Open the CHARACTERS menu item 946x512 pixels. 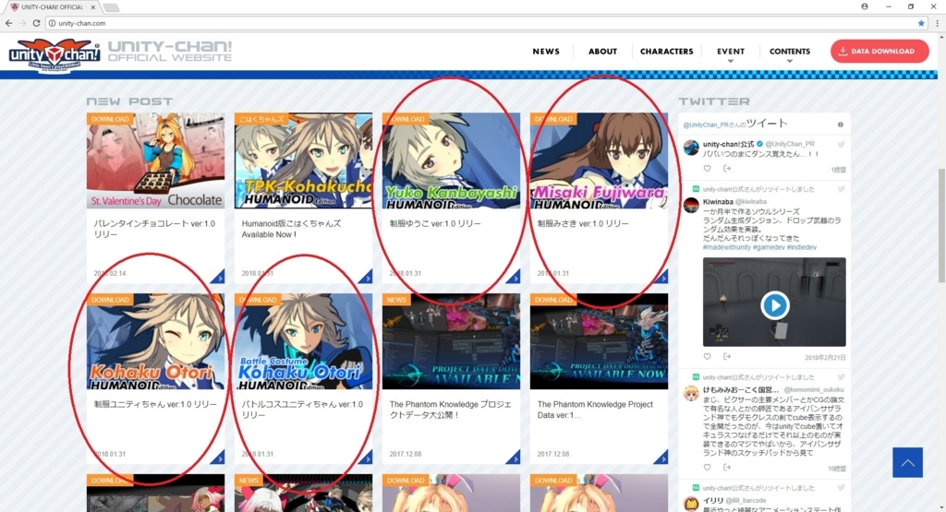667,52
